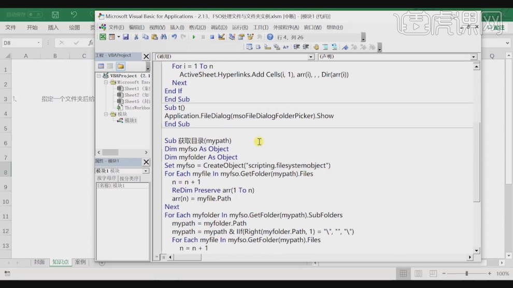
Task: Open the Insert UserForm dropdown arrow
Action: pyautogui.click(x=119, y=37)
